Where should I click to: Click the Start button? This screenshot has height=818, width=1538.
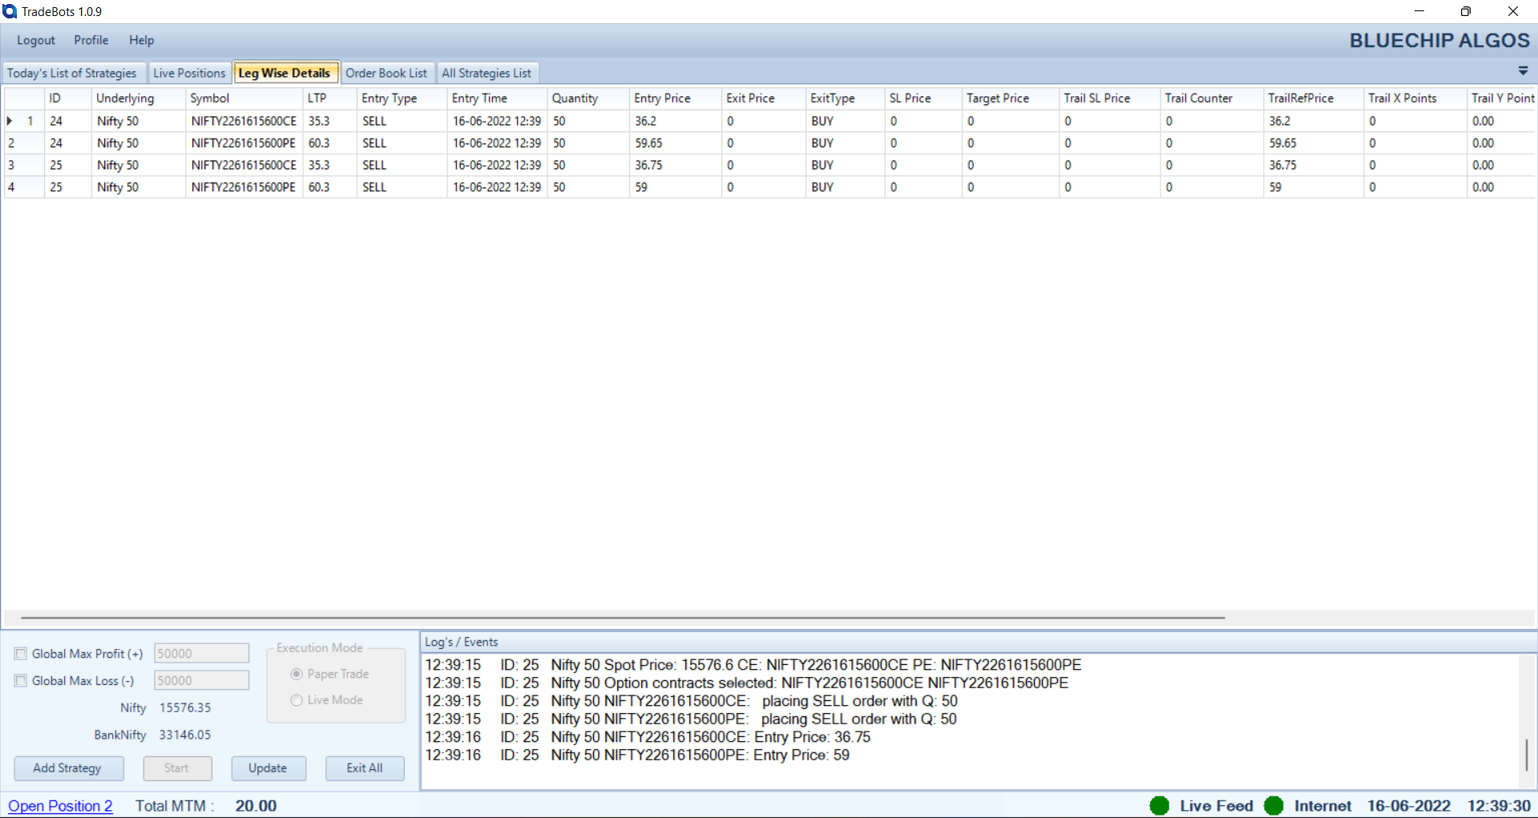(x=176, y=768)
